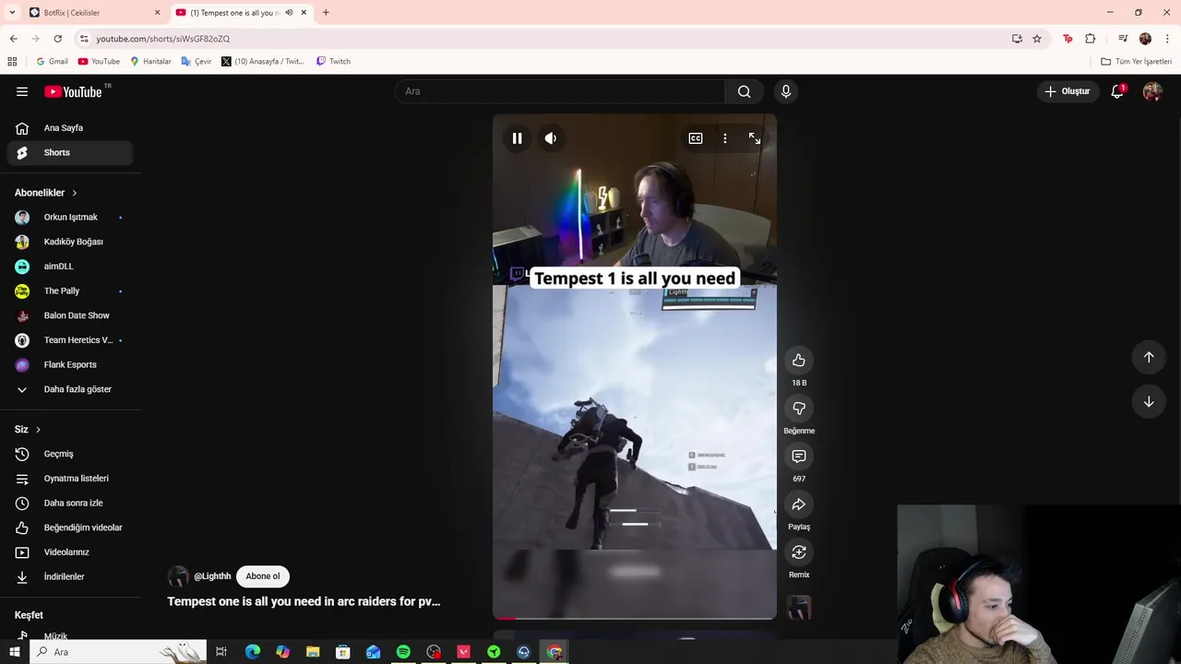Open The Pally subscription channel
This screenshot has width=1181, height=664.
click(x=70, y=290)
